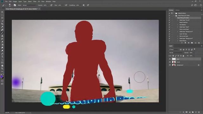Open the Smoothing slider dropdown
The width and height of the screenshot is (203, 114).
tap(81, 5)
